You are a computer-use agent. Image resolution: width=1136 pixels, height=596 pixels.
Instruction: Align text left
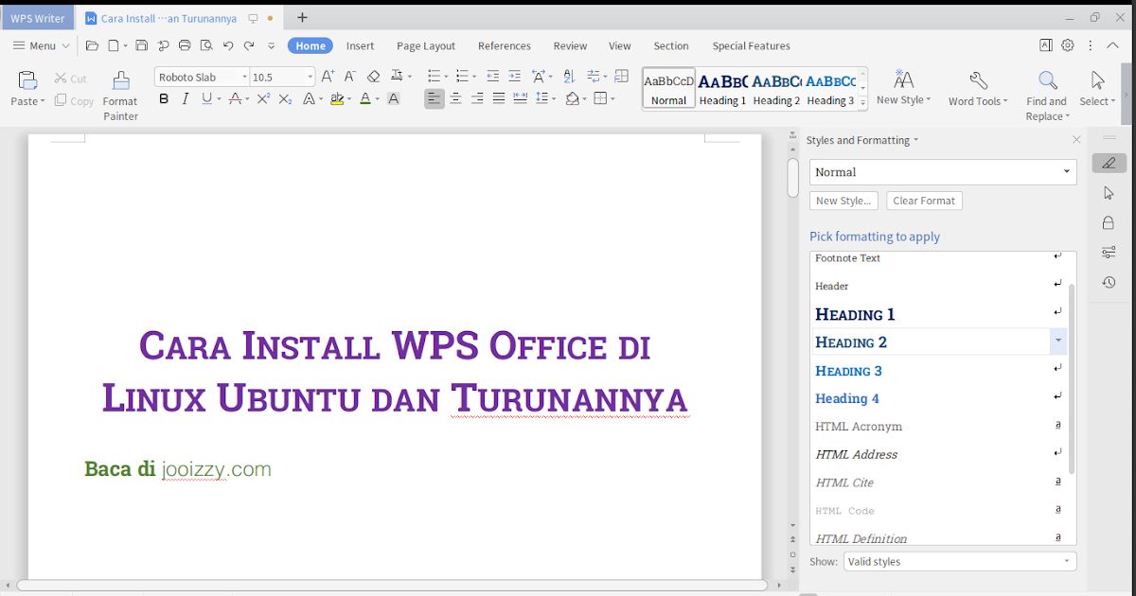(x=434, y=98)
